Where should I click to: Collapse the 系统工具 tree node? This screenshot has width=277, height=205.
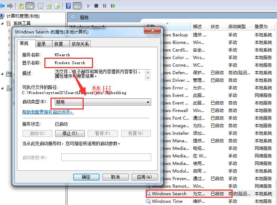pyautogui.click(x=2, y=23)
